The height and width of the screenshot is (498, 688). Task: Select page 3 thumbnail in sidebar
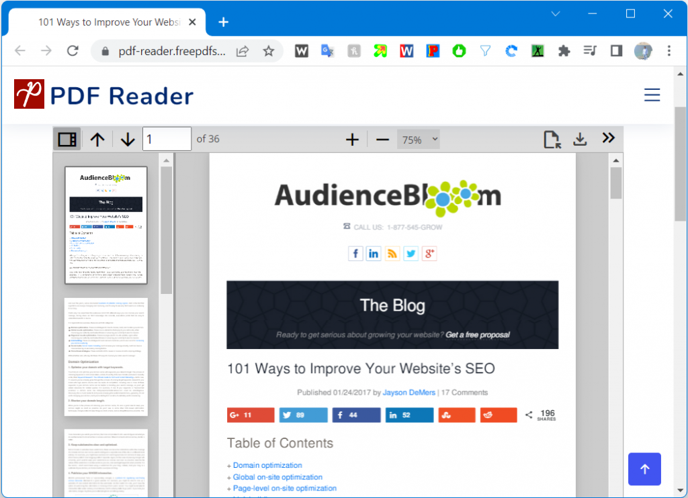(105, 463)
